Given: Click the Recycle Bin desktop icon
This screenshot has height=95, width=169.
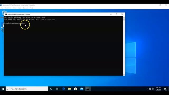Looking at the screenshot, I should pos(3,14).
